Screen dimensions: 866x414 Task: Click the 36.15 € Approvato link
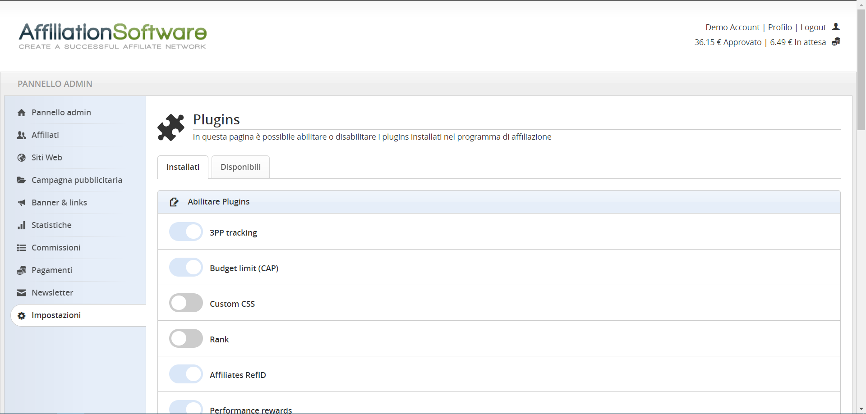coord(728,42)
